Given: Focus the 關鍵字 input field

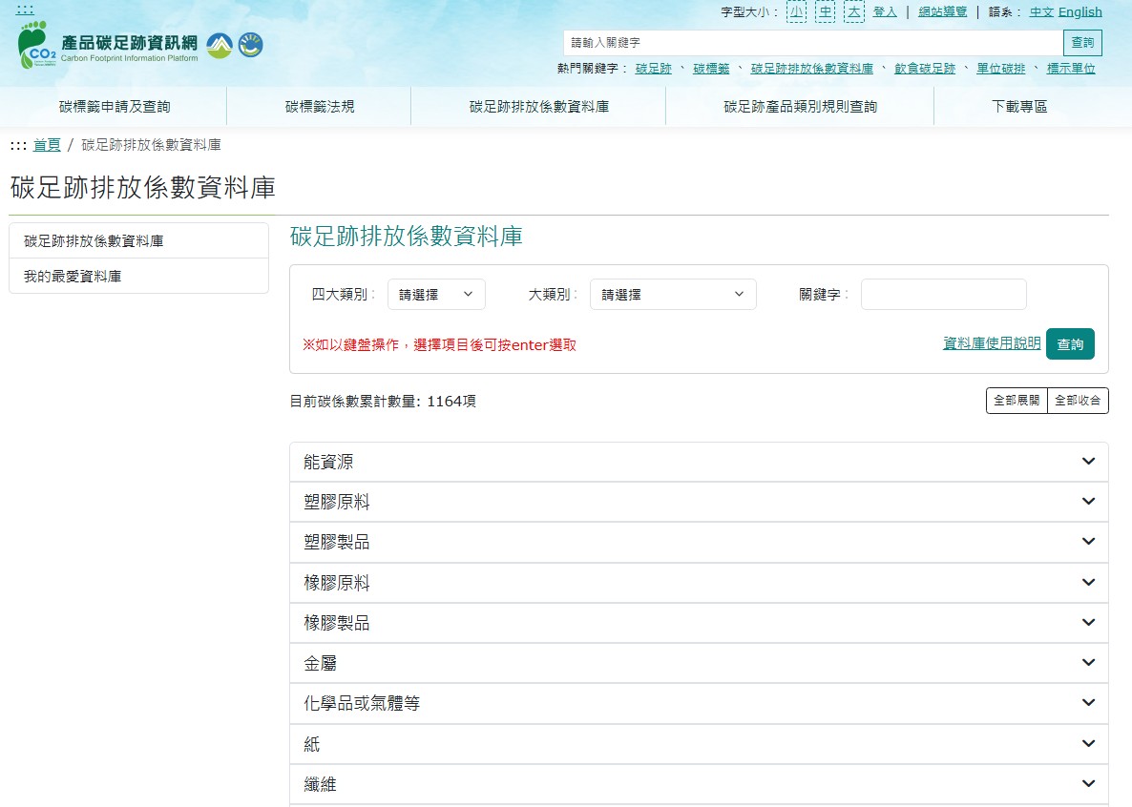Looking at the screenshot, I should [944, 295].
